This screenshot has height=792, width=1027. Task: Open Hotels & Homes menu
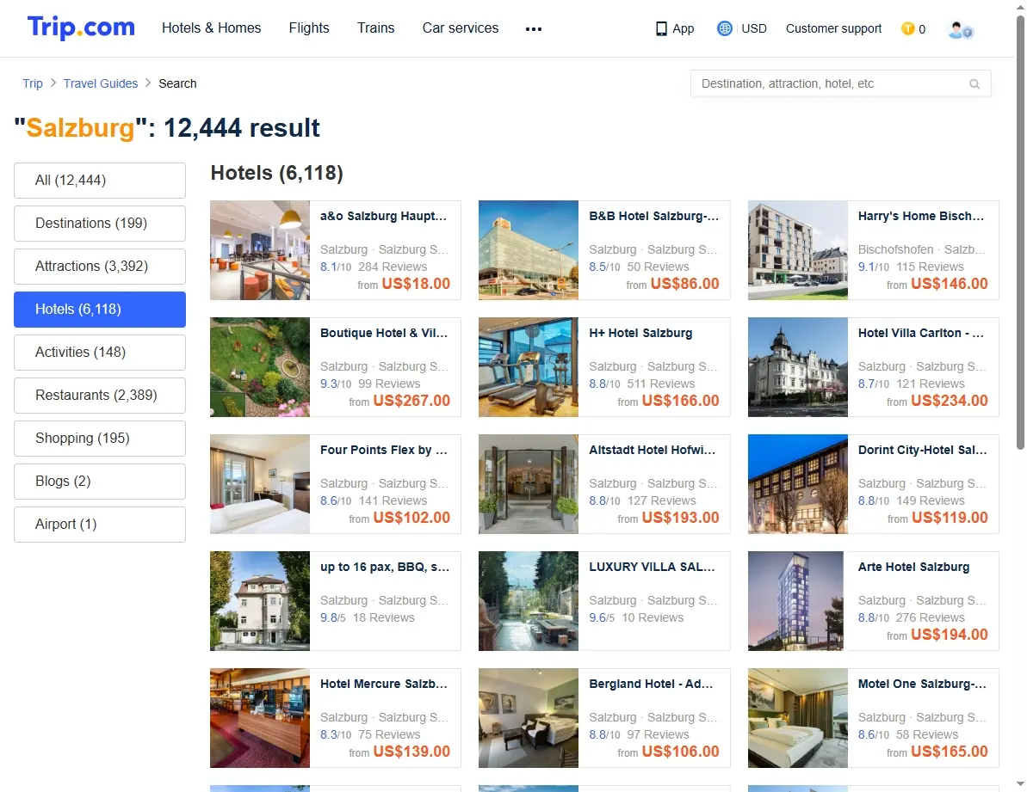(x=212, y=28)
